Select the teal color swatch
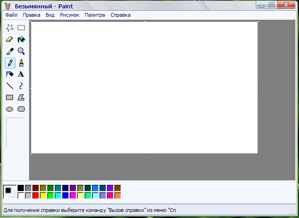Viewport: 299px width, 218px height. tap(58, 188)
